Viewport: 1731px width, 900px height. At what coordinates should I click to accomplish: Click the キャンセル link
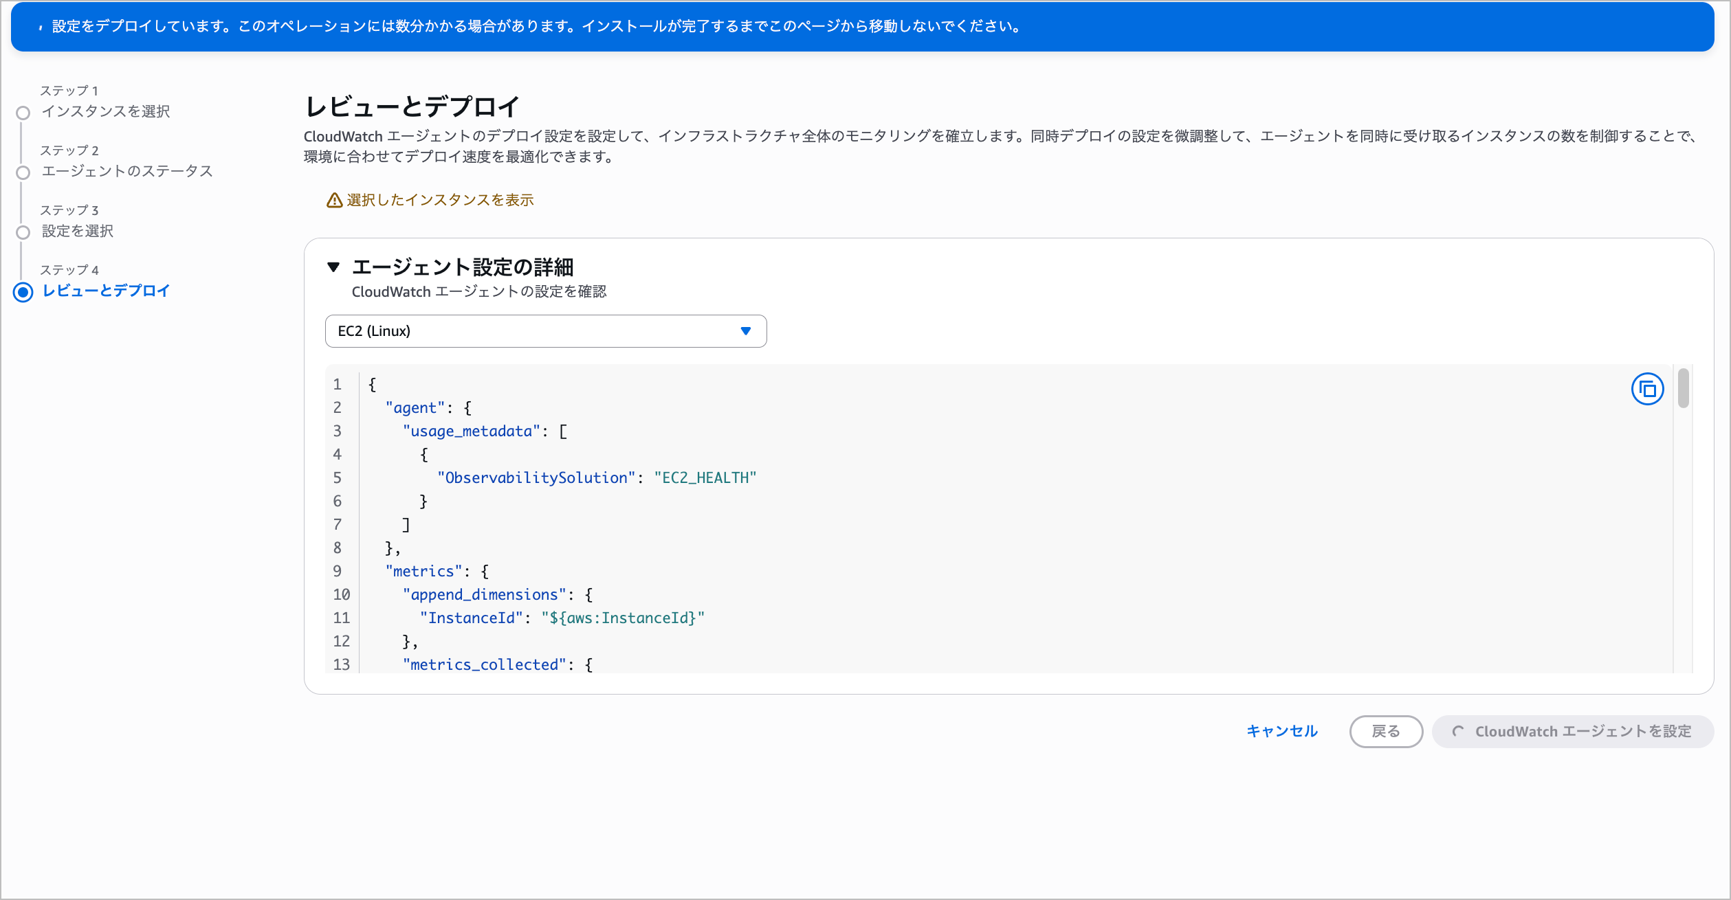click(1281, 731)
